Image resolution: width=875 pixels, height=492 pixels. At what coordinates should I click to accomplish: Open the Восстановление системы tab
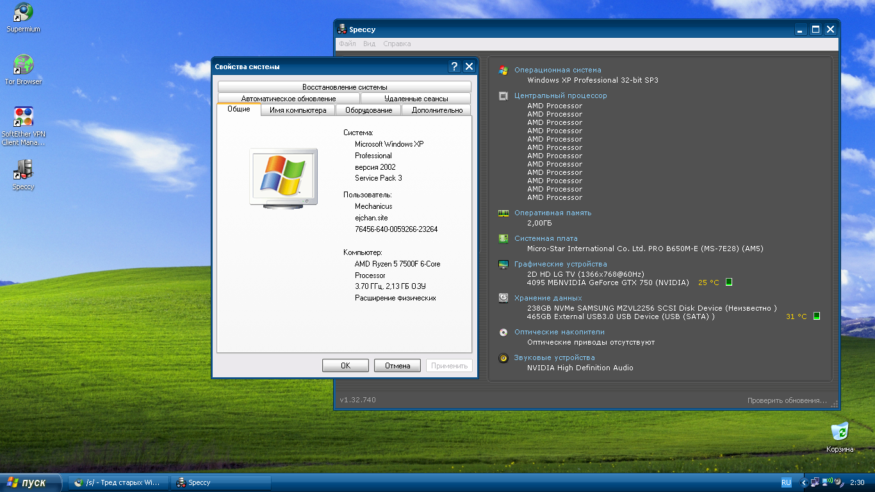(345, 87)
